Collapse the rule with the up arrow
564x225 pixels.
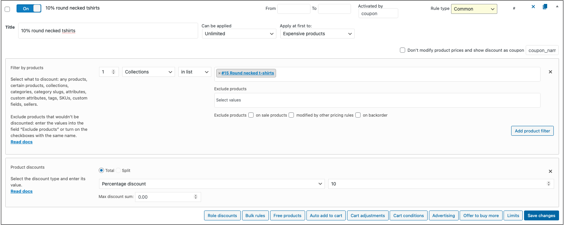(x=557, y=7)
